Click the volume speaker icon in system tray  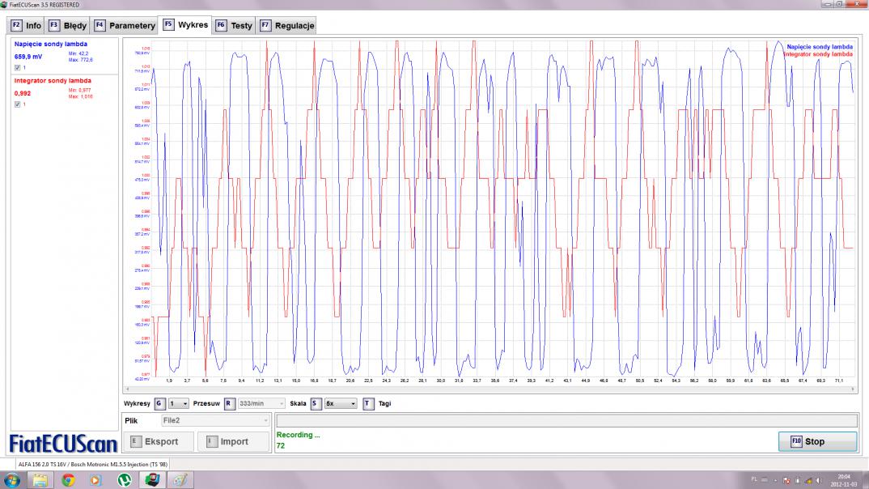point(818,480)
